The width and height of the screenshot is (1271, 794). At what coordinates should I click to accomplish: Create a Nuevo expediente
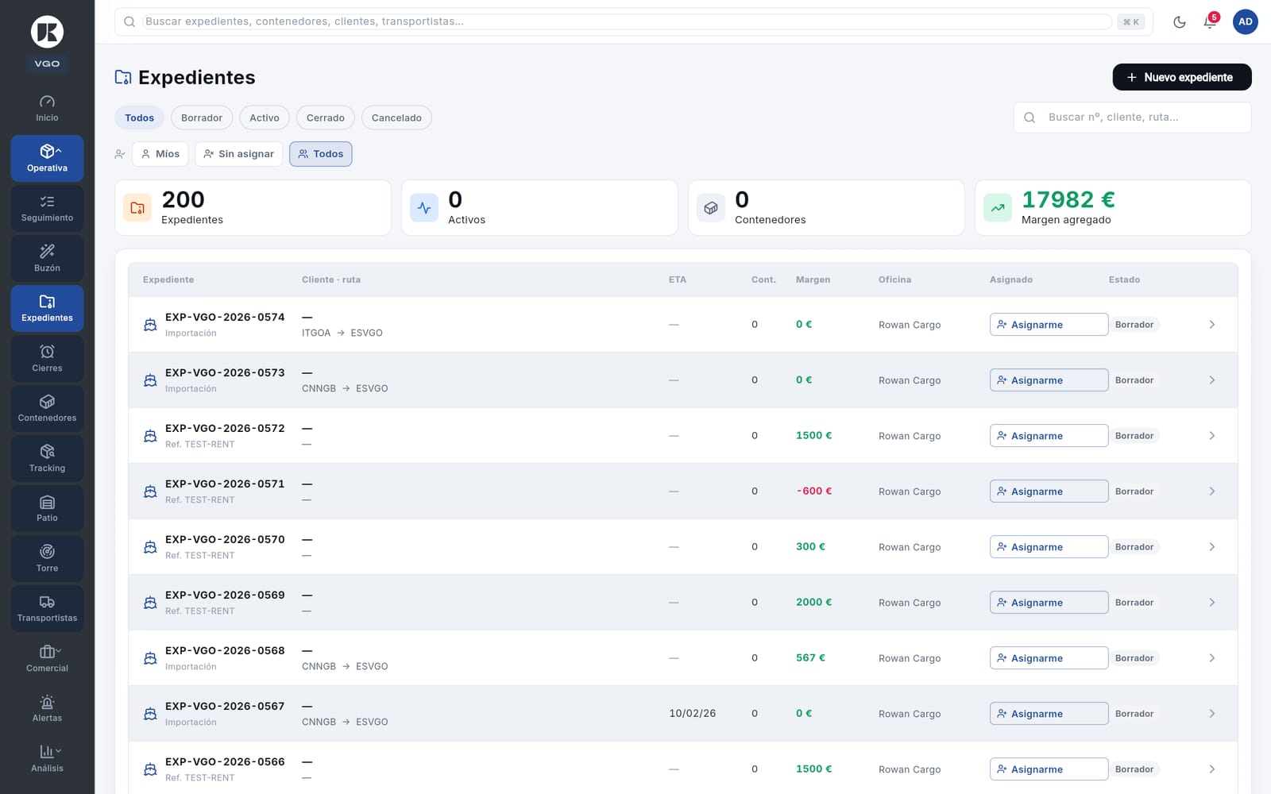coord(1182,77)
